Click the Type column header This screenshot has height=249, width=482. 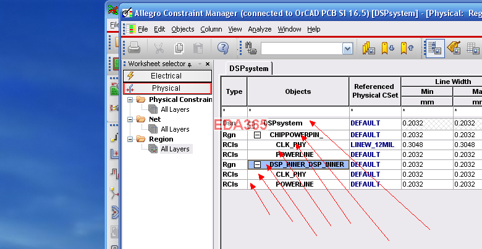[x=234, y=91]
